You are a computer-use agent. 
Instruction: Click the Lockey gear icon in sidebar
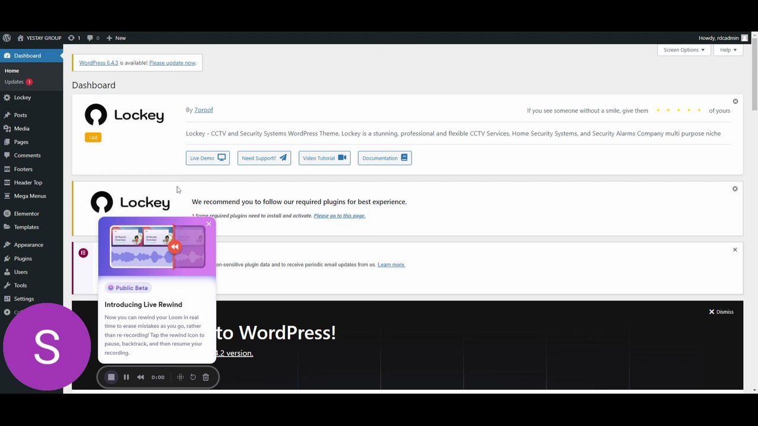(7, 98)
